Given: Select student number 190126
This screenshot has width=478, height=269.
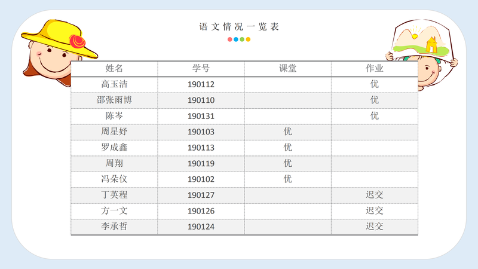Looking at the screenshot, I should pyautogui.click(x=201, y=211).
